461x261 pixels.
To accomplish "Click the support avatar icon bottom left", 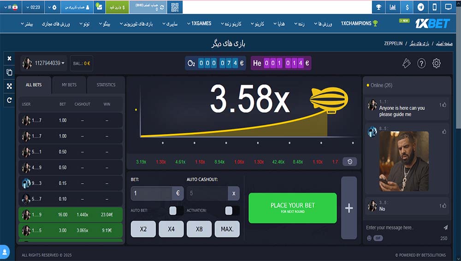I will (x=5, y=252).
